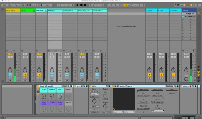Click Stop All Clips button on Master
This screenshot has height=119, width=202.
coord(183,51)
